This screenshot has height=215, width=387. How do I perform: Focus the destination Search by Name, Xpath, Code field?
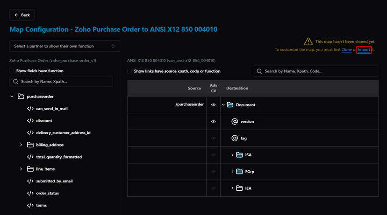click(x=315, y=71)
